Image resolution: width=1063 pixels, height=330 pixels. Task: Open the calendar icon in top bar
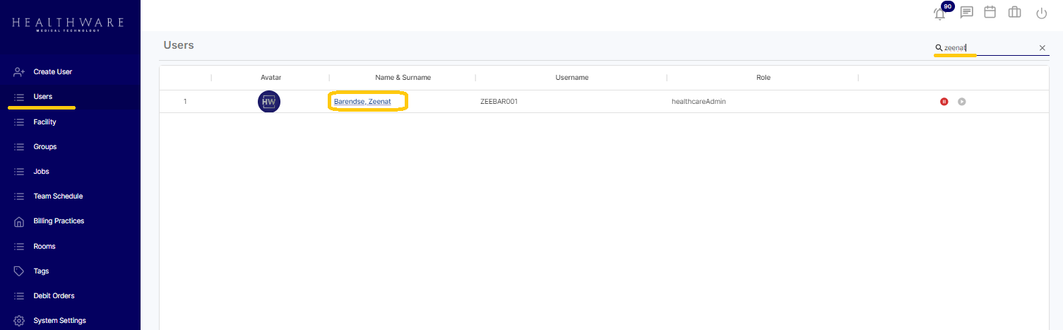pyautogui.click(x=990, y=12)
